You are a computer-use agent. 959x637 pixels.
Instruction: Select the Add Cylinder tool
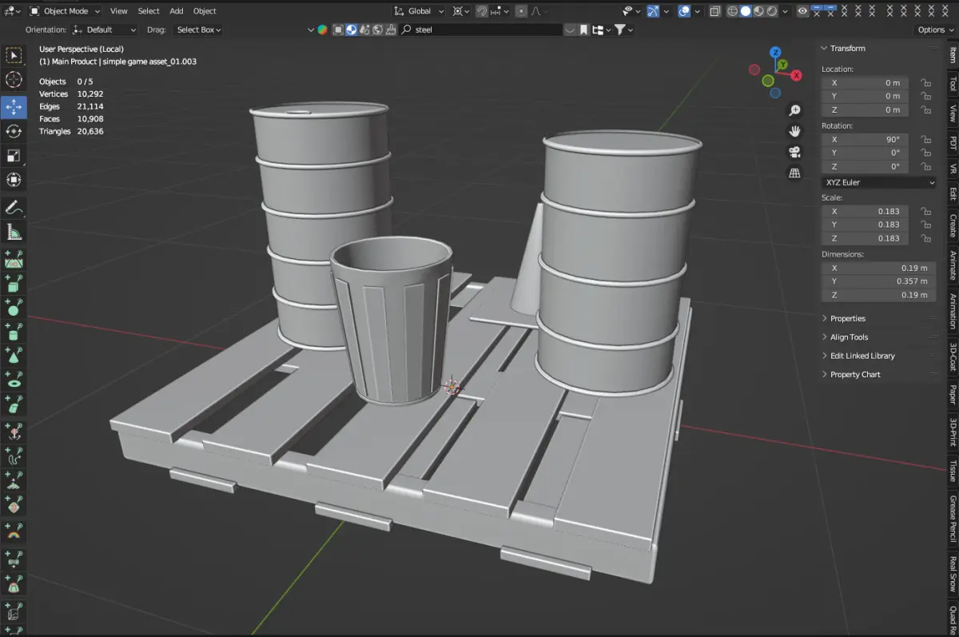(14, 332)
